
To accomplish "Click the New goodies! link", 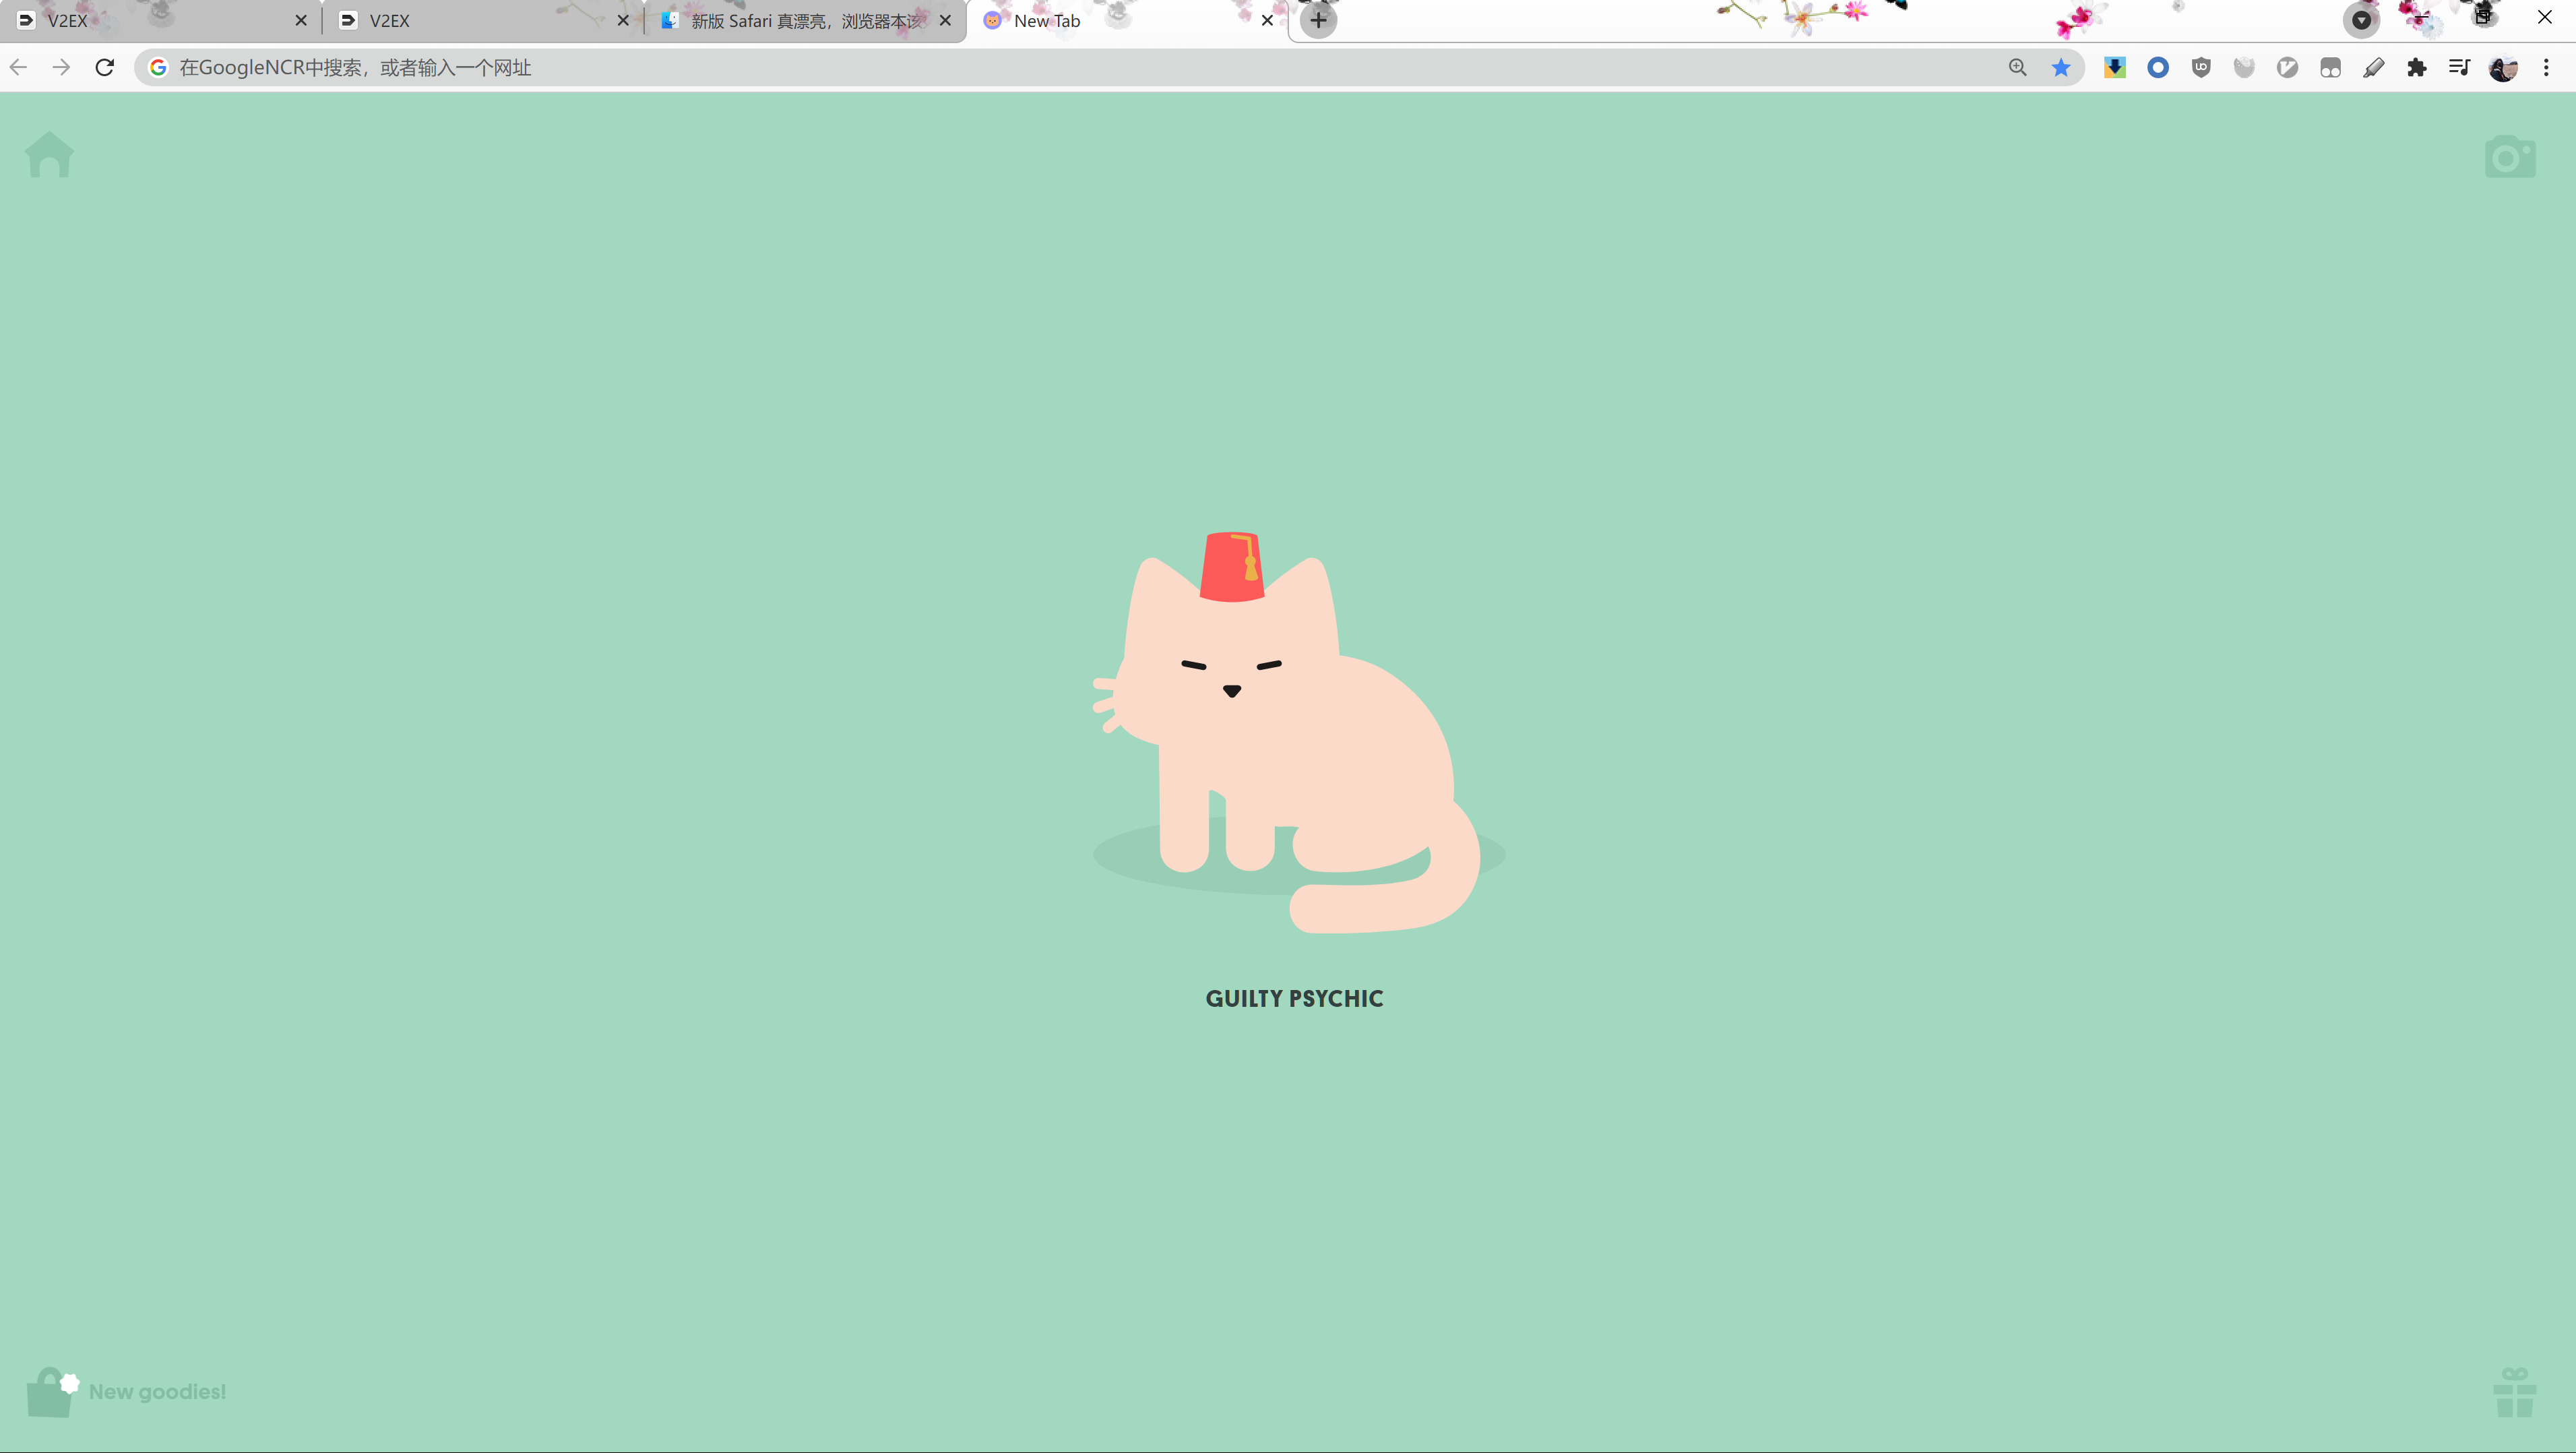I will pos(157,1392).
